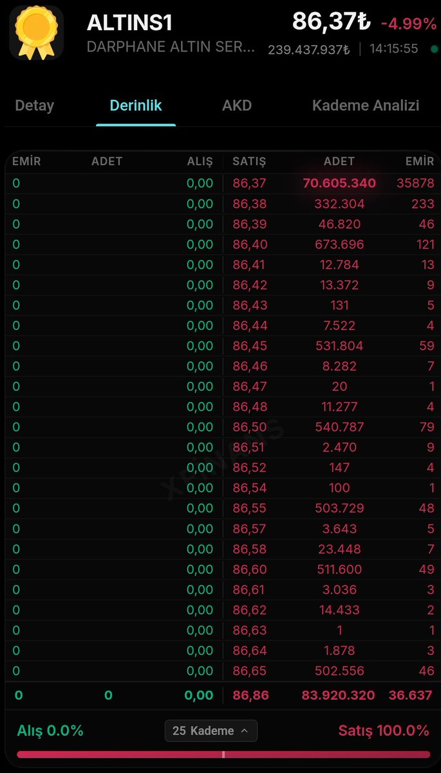The width and height of the screenshot is (441, 773).
Task: Open the Detay tab
Action: [x=35, y=106]
